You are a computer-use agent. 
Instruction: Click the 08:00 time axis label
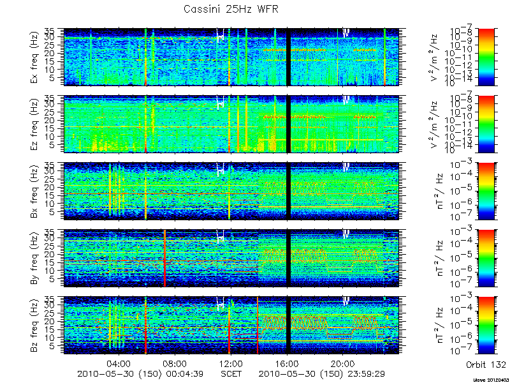click(x=175, y=364)
